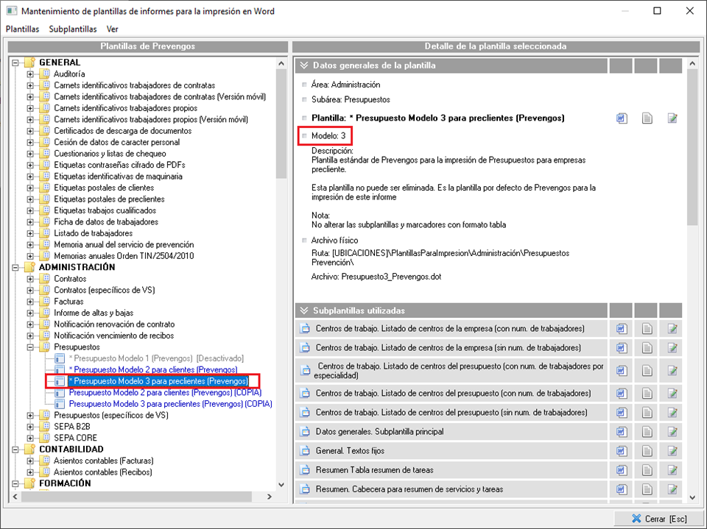Collapse the Presupuestos tree node
Image resolution: width=707 pixels, height=529 pixels.
click(30, 347)
